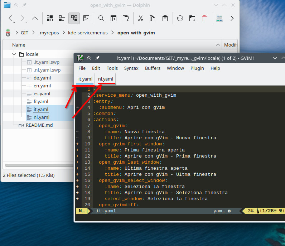Navigate to _myrepos in breadcrumb
The height and width of the screenshot is (246, 285).
point(48,33)
